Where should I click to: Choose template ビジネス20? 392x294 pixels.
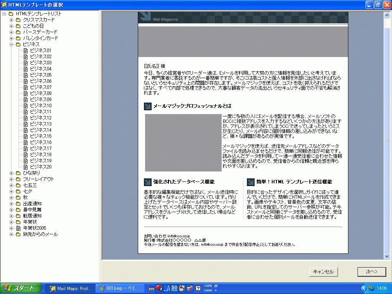[41, 167]
